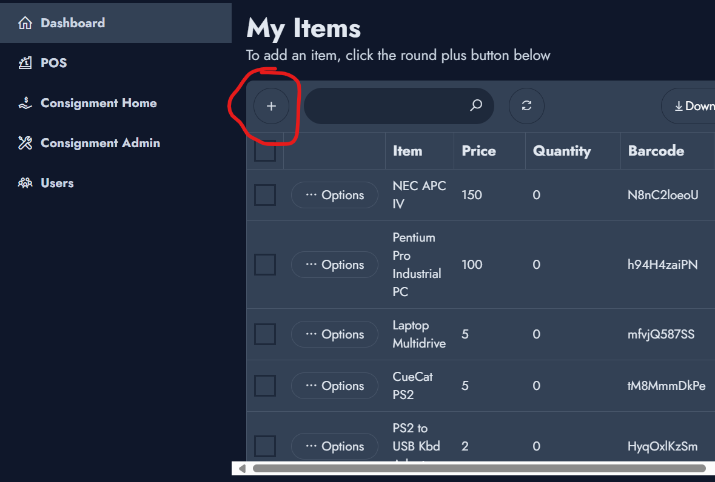Click the POS register icon
Screen dimensions: 715x482
click(x=25, y=63)
